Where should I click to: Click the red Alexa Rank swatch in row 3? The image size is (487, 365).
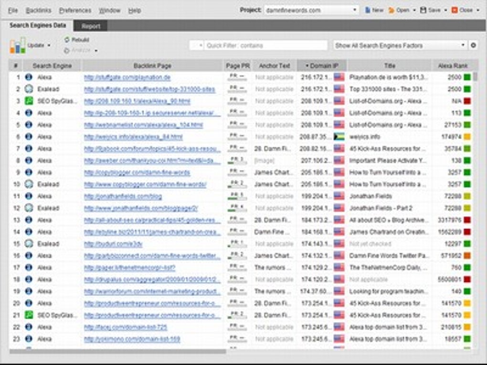click(467, 101)
